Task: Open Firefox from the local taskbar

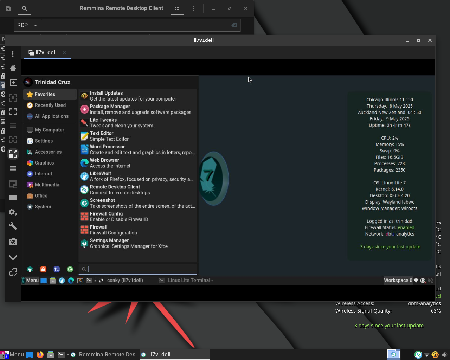Action: point(40,354)
